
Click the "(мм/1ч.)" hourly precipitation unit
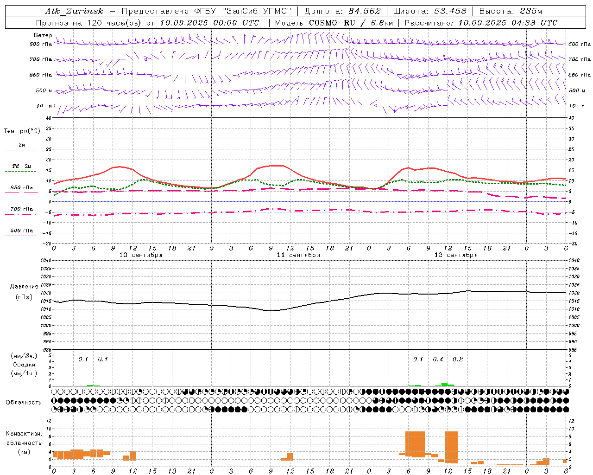tap(24, 373)
